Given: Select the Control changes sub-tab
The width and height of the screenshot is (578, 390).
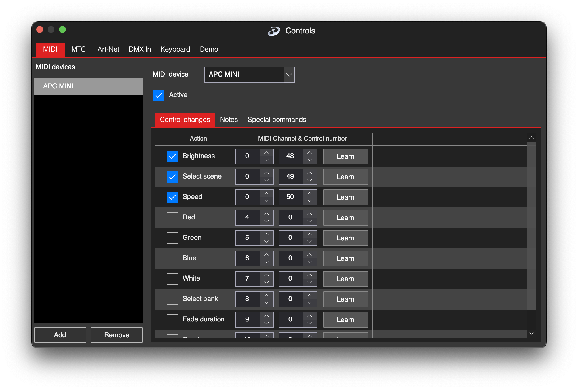Looking at the screenshot, I should point(185,120).
